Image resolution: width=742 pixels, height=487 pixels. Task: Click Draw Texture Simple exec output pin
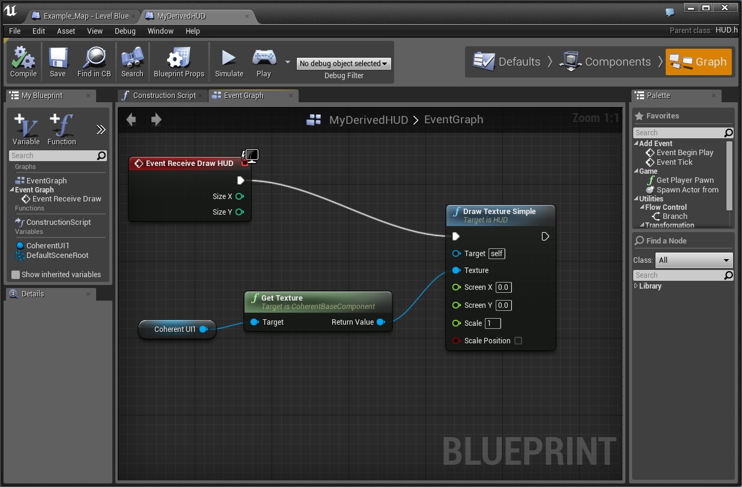click(545, 236)
